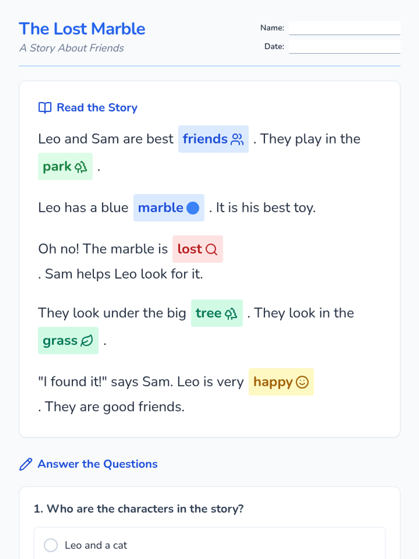The image size is (419, 559).
Task: Click the magnifying glass icon beside lost
Action: [x=211, y=249]
